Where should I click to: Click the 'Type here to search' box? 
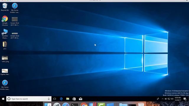tap(29, 99)
